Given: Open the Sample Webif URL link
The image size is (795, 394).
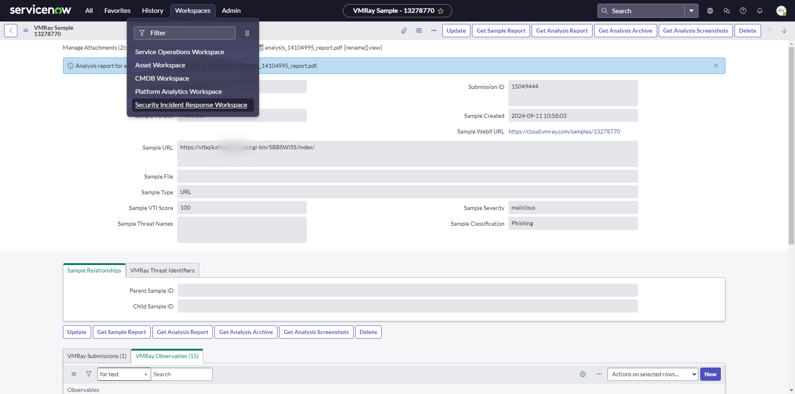Looking at the screenshot, I should tap(564, 131).
